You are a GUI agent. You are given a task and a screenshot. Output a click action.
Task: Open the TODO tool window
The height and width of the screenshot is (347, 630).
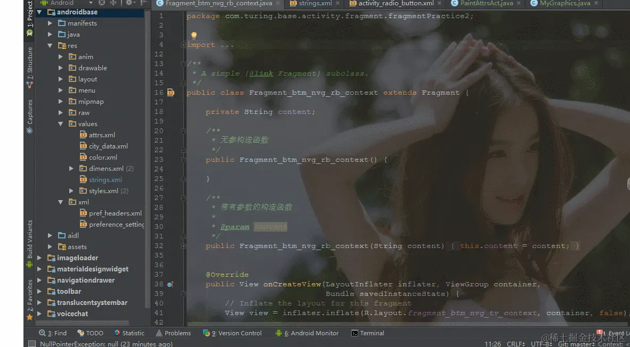coord(91,333)
